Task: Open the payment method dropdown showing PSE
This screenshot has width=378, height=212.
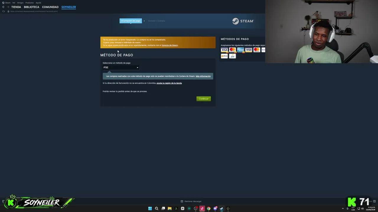Action: click(121, 67)
